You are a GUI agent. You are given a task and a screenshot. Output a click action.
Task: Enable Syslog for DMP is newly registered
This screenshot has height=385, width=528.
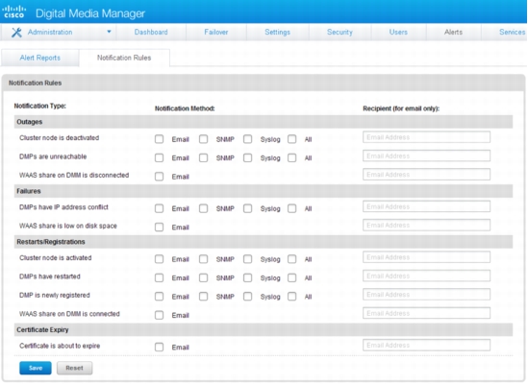pyautogui.click(x=247, y=297)
